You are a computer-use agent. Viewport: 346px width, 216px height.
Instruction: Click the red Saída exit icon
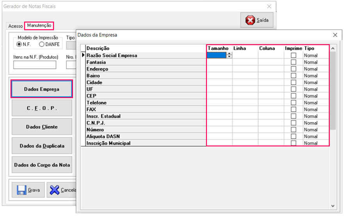coord(250,20)
